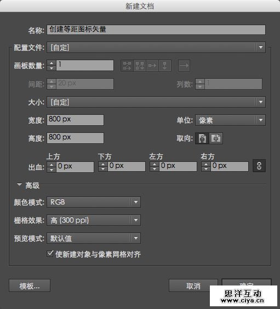Open the 栅格效果 raster effects dropdown
Viewport: 280px width, 309px height.
pyautogui.click(x=94, y=220)
